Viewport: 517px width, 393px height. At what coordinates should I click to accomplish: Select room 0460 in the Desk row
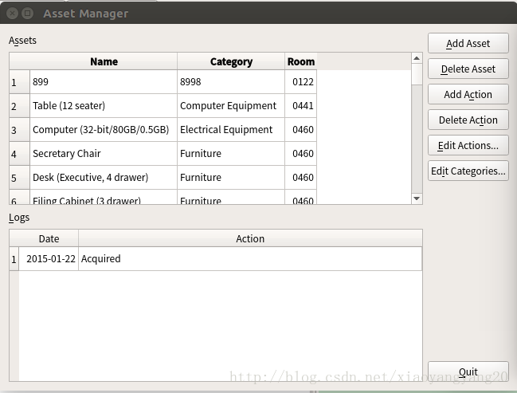coord(300,178)
